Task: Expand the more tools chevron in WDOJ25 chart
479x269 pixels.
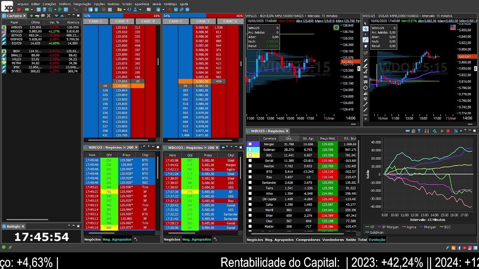Action: (366, 119)
